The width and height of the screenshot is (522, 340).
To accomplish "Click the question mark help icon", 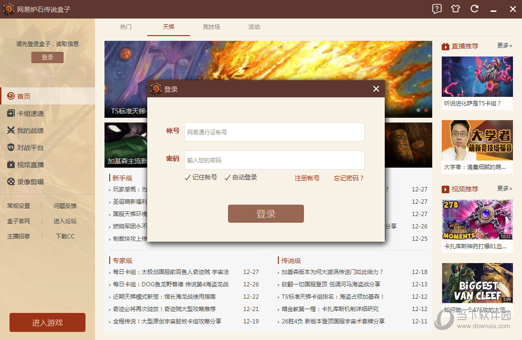I will [436, 9].
